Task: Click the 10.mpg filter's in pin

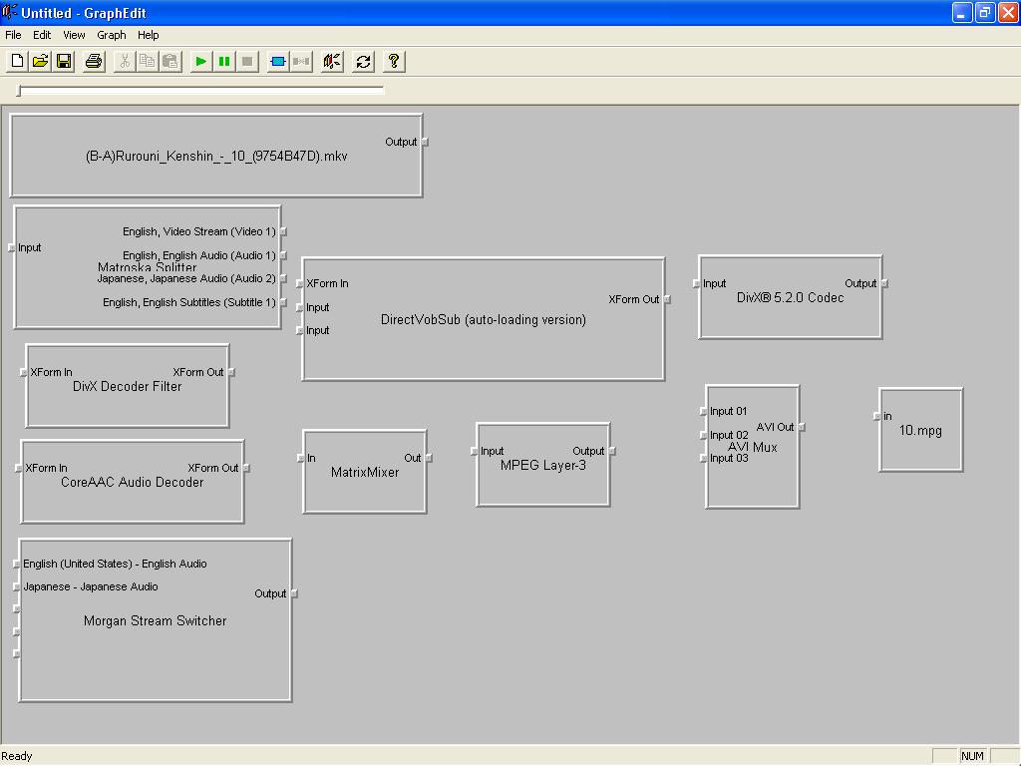Action: coord(877,417)
